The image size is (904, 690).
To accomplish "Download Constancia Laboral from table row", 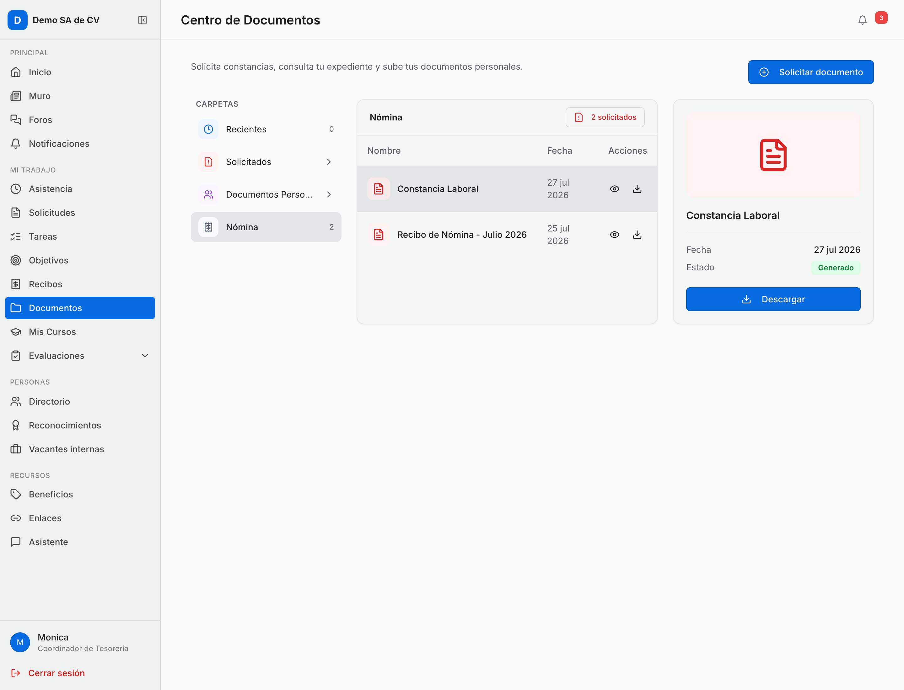I will (x=637, y=189).
